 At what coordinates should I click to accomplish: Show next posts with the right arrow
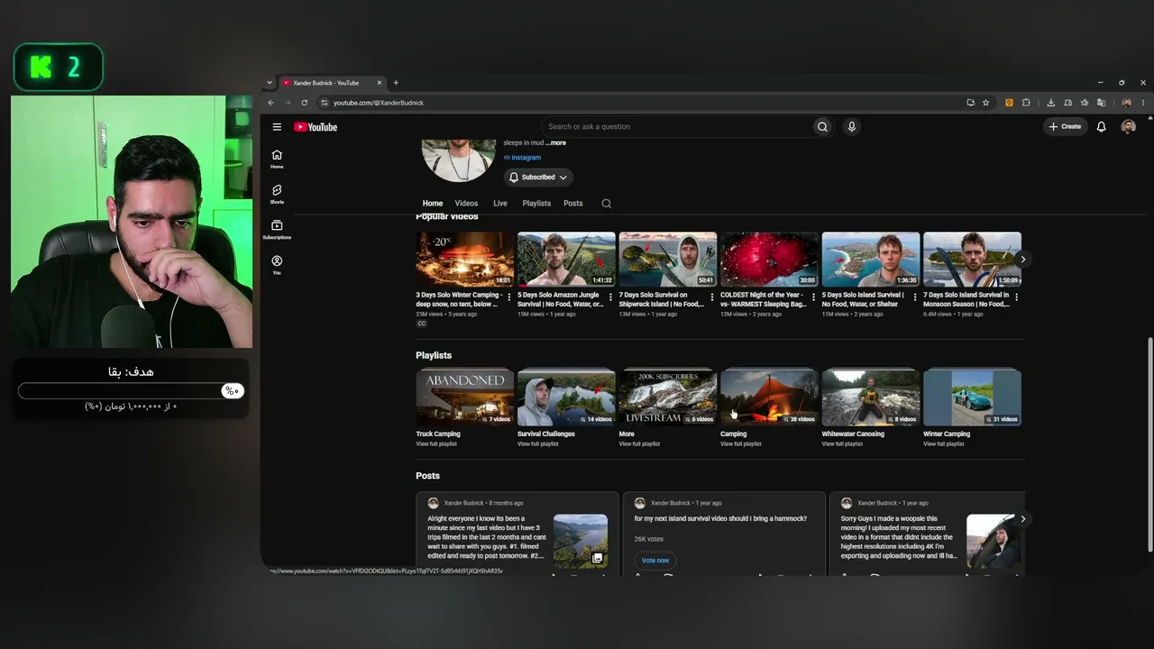1022,519
